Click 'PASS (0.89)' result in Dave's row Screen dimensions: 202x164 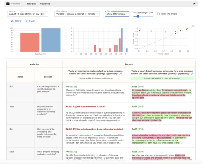tap(138, 152)
